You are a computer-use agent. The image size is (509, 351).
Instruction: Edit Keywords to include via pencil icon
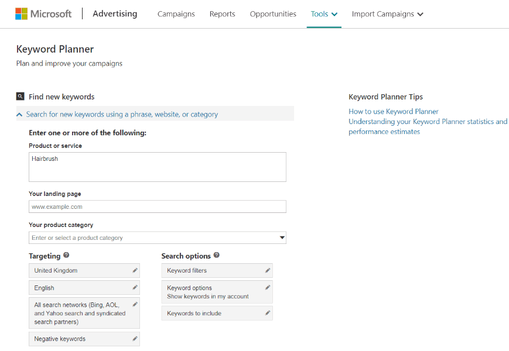[x=268, y=313]
